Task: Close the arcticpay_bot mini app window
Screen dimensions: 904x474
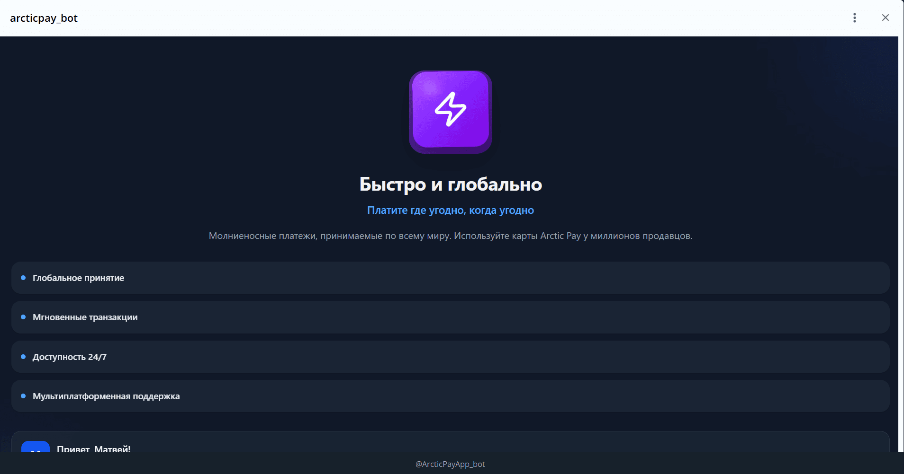Action: point(885,18)
